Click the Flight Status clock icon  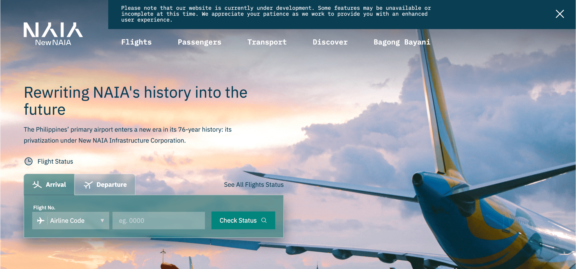click(x=28, y=161)
